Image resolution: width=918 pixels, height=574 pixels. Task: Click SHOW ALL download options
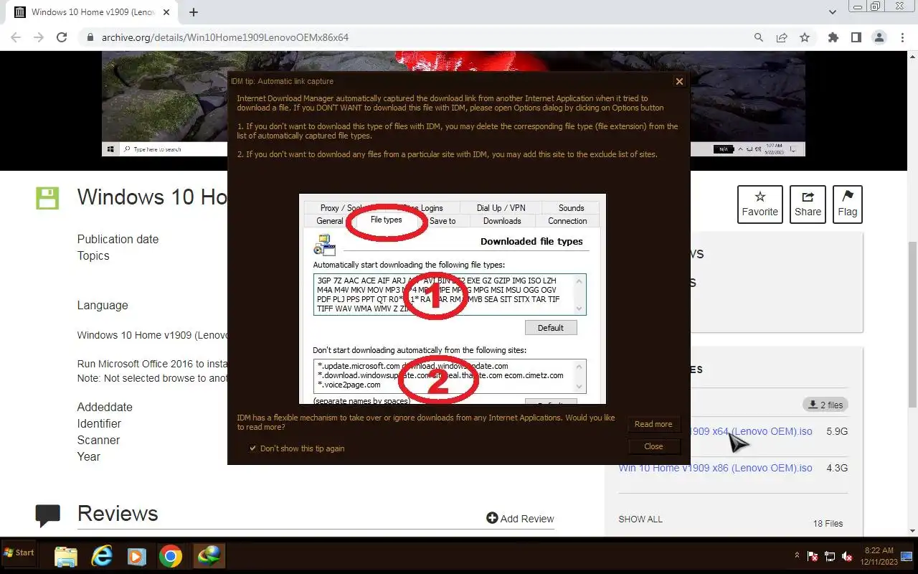click(x=640, y=519)
